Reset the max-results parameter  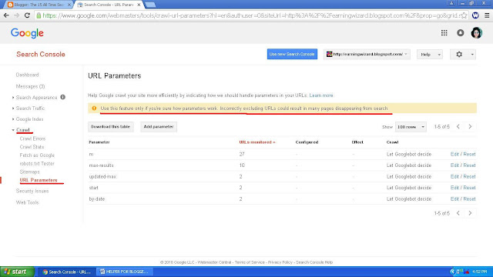469,165
